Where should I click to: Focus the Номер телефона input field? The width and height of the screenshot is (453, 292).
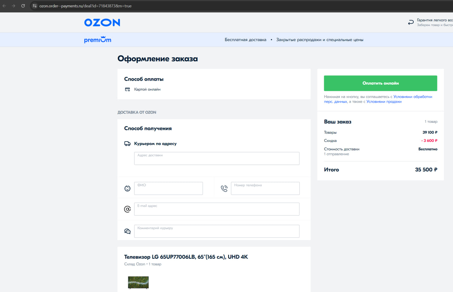265,188
